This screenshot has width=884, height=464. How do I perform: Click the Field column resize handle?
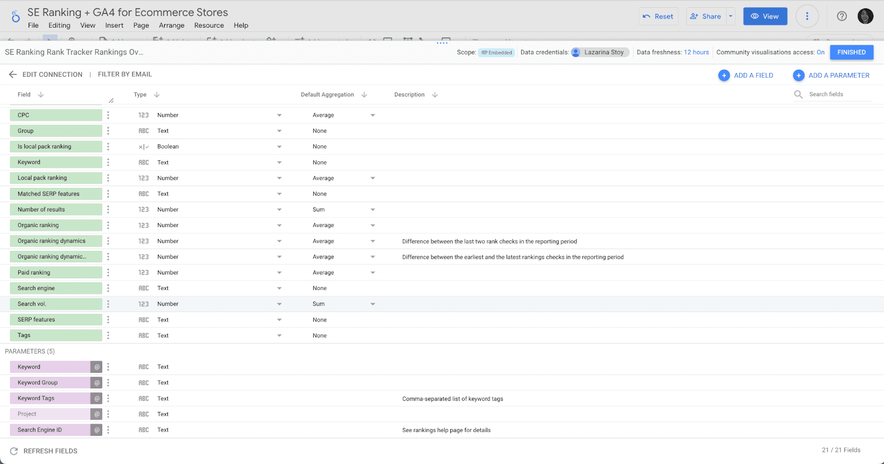(x=111, y=101)
